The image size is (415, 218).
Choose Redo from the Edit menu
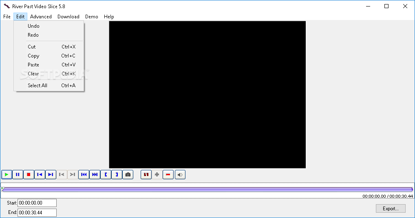49,35
